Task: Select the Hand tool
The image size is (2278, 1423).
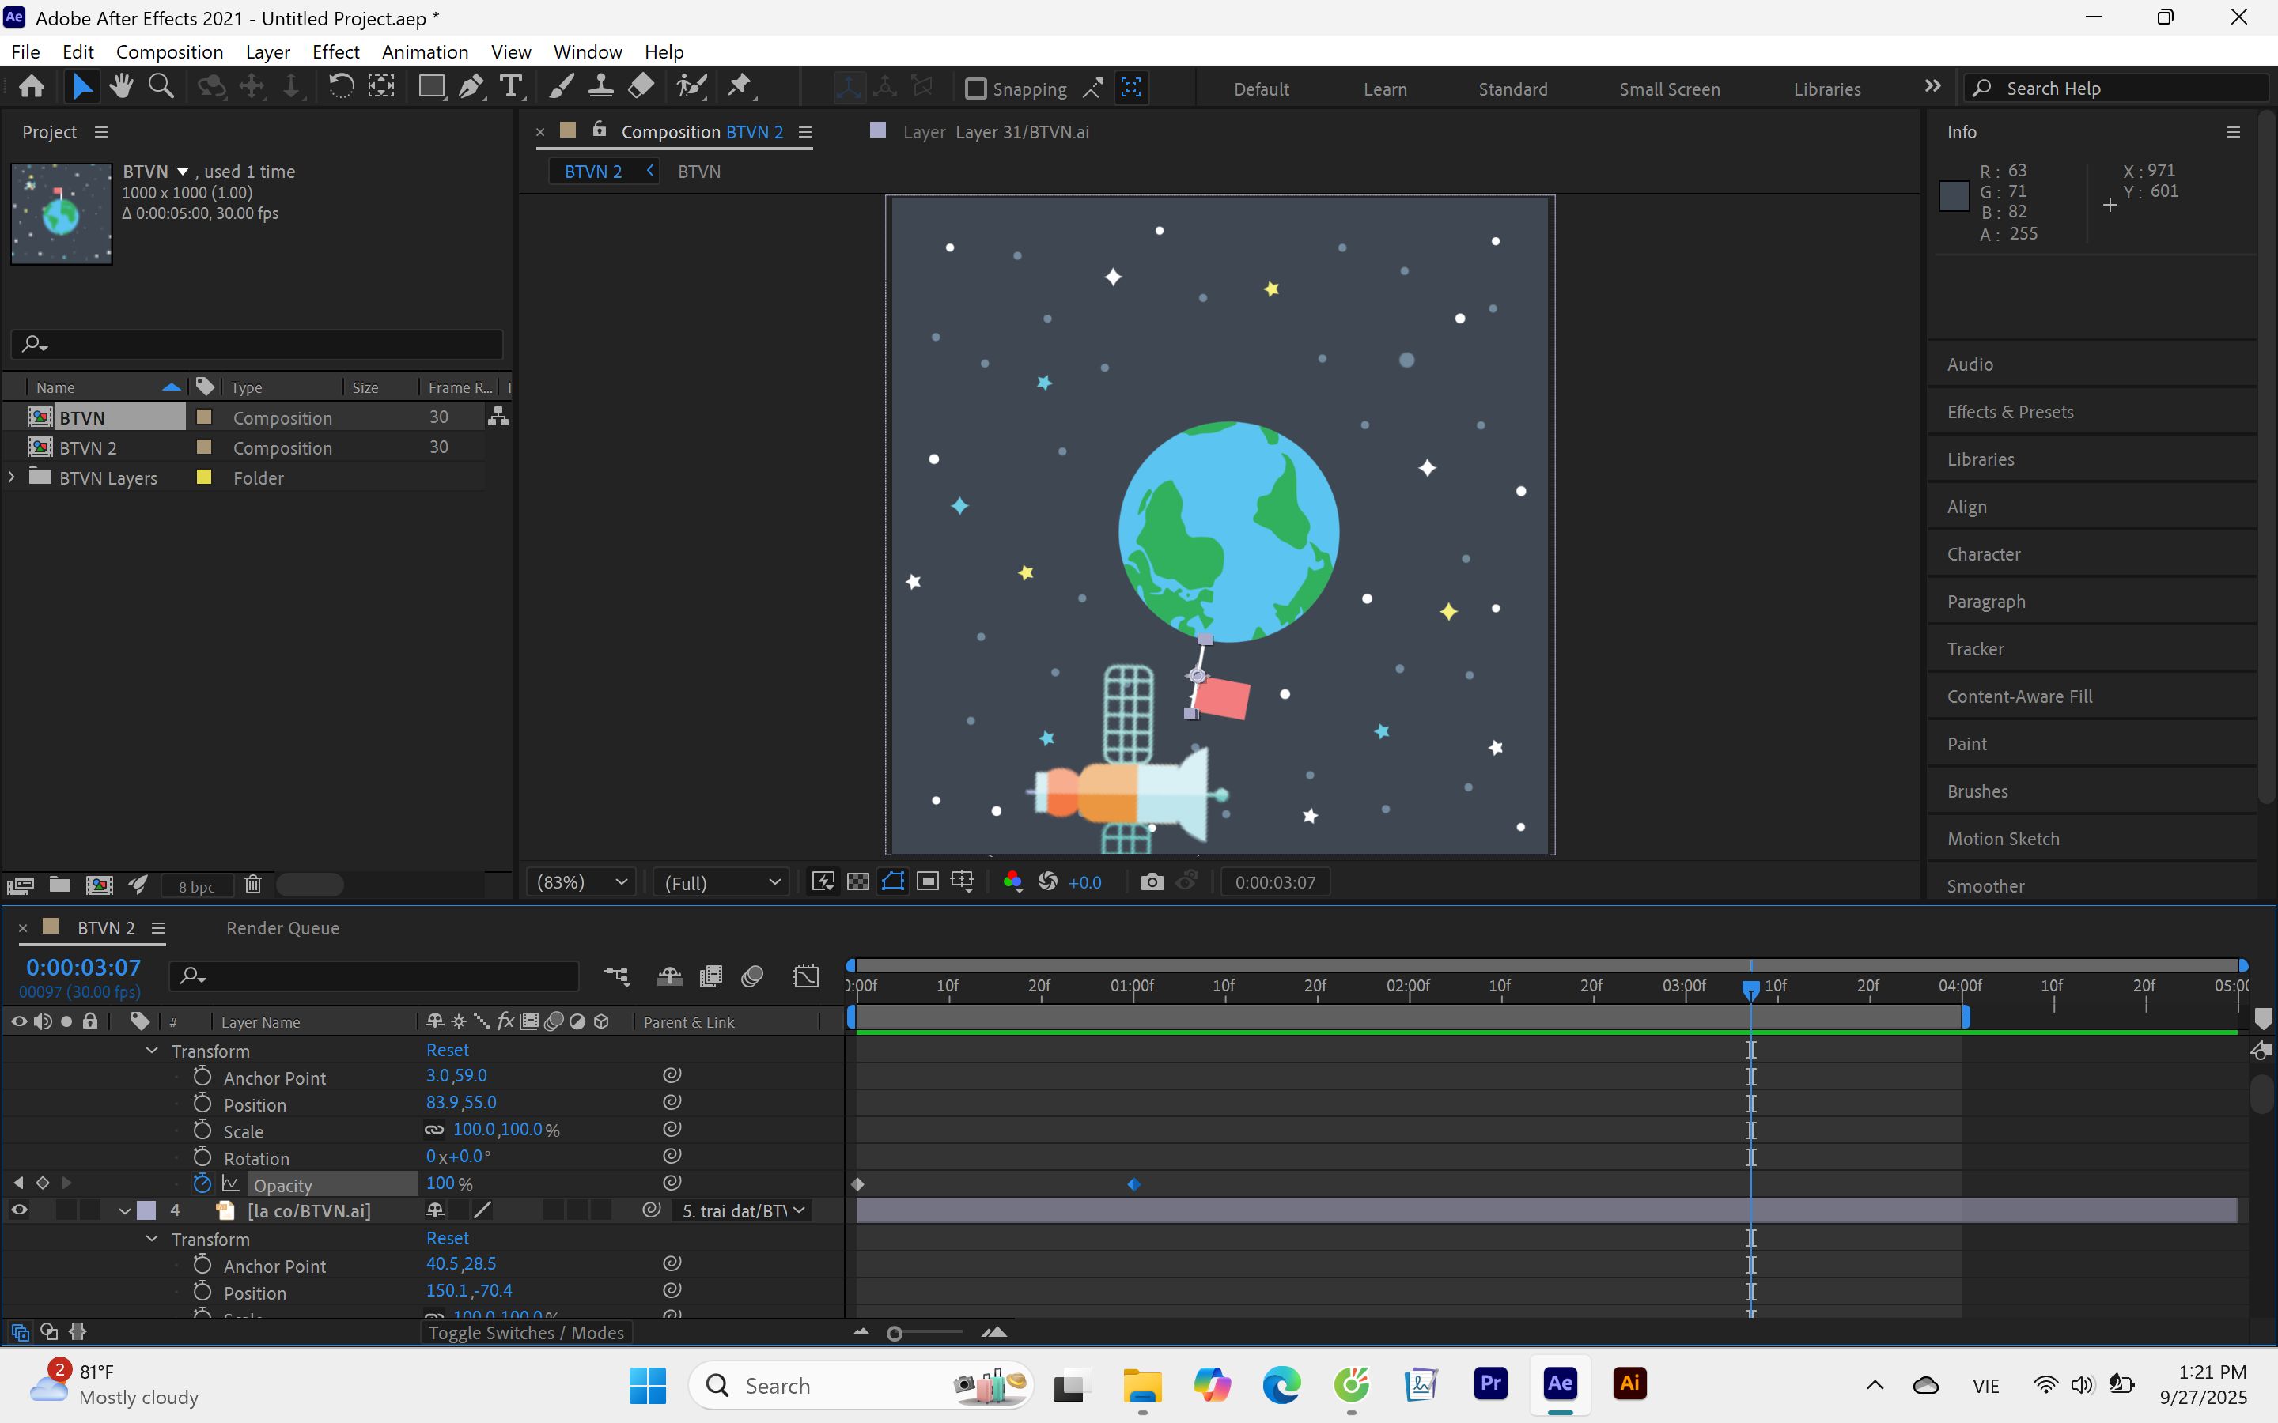Action: pos(120,88)
